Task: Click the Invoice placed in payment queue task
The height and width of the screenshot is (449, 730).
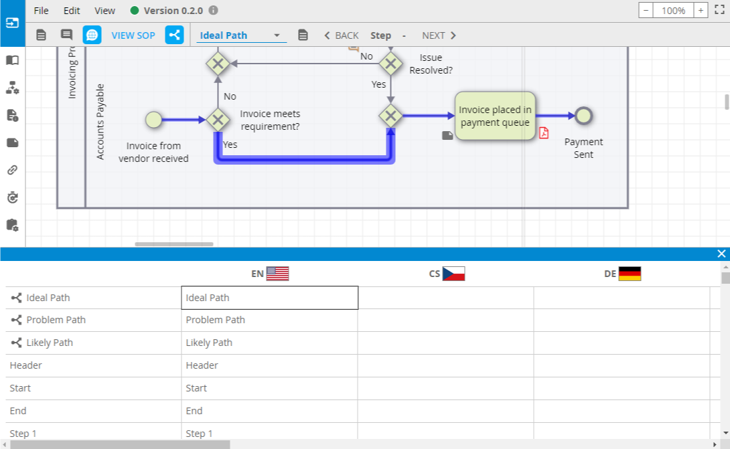Action: tap(495, 116)
